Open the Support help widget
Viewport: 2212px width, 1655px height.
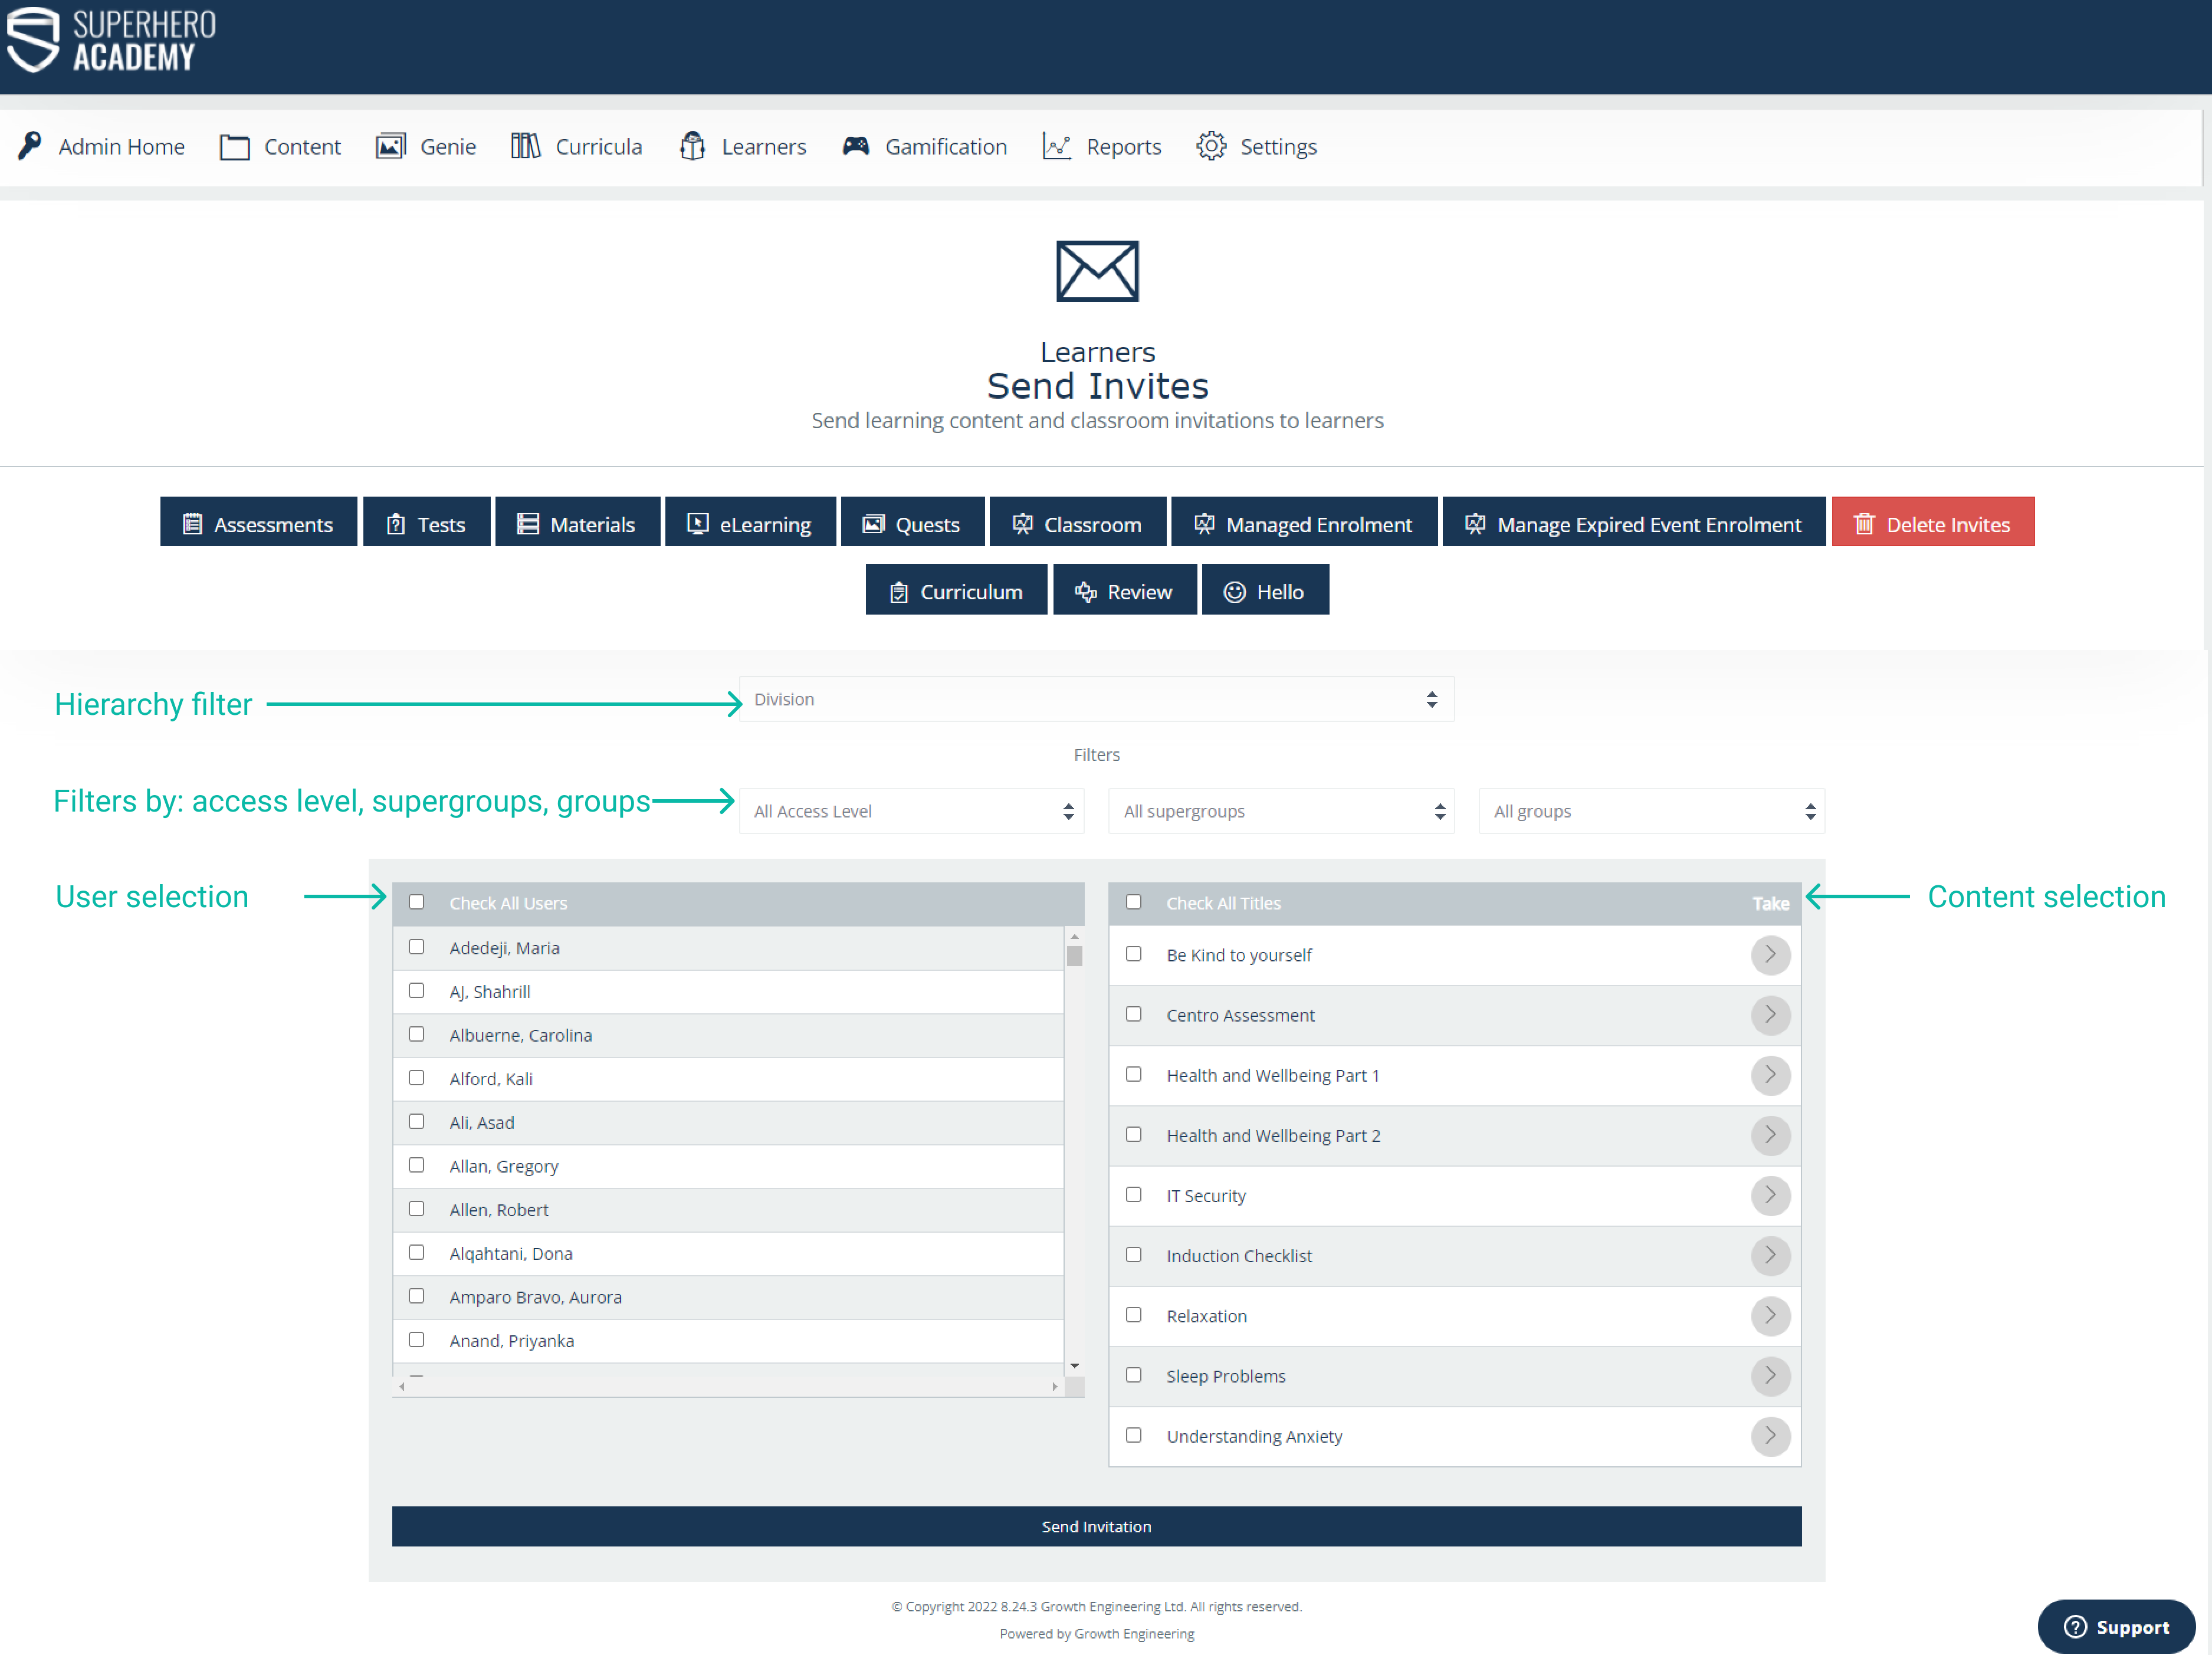2116,1627
